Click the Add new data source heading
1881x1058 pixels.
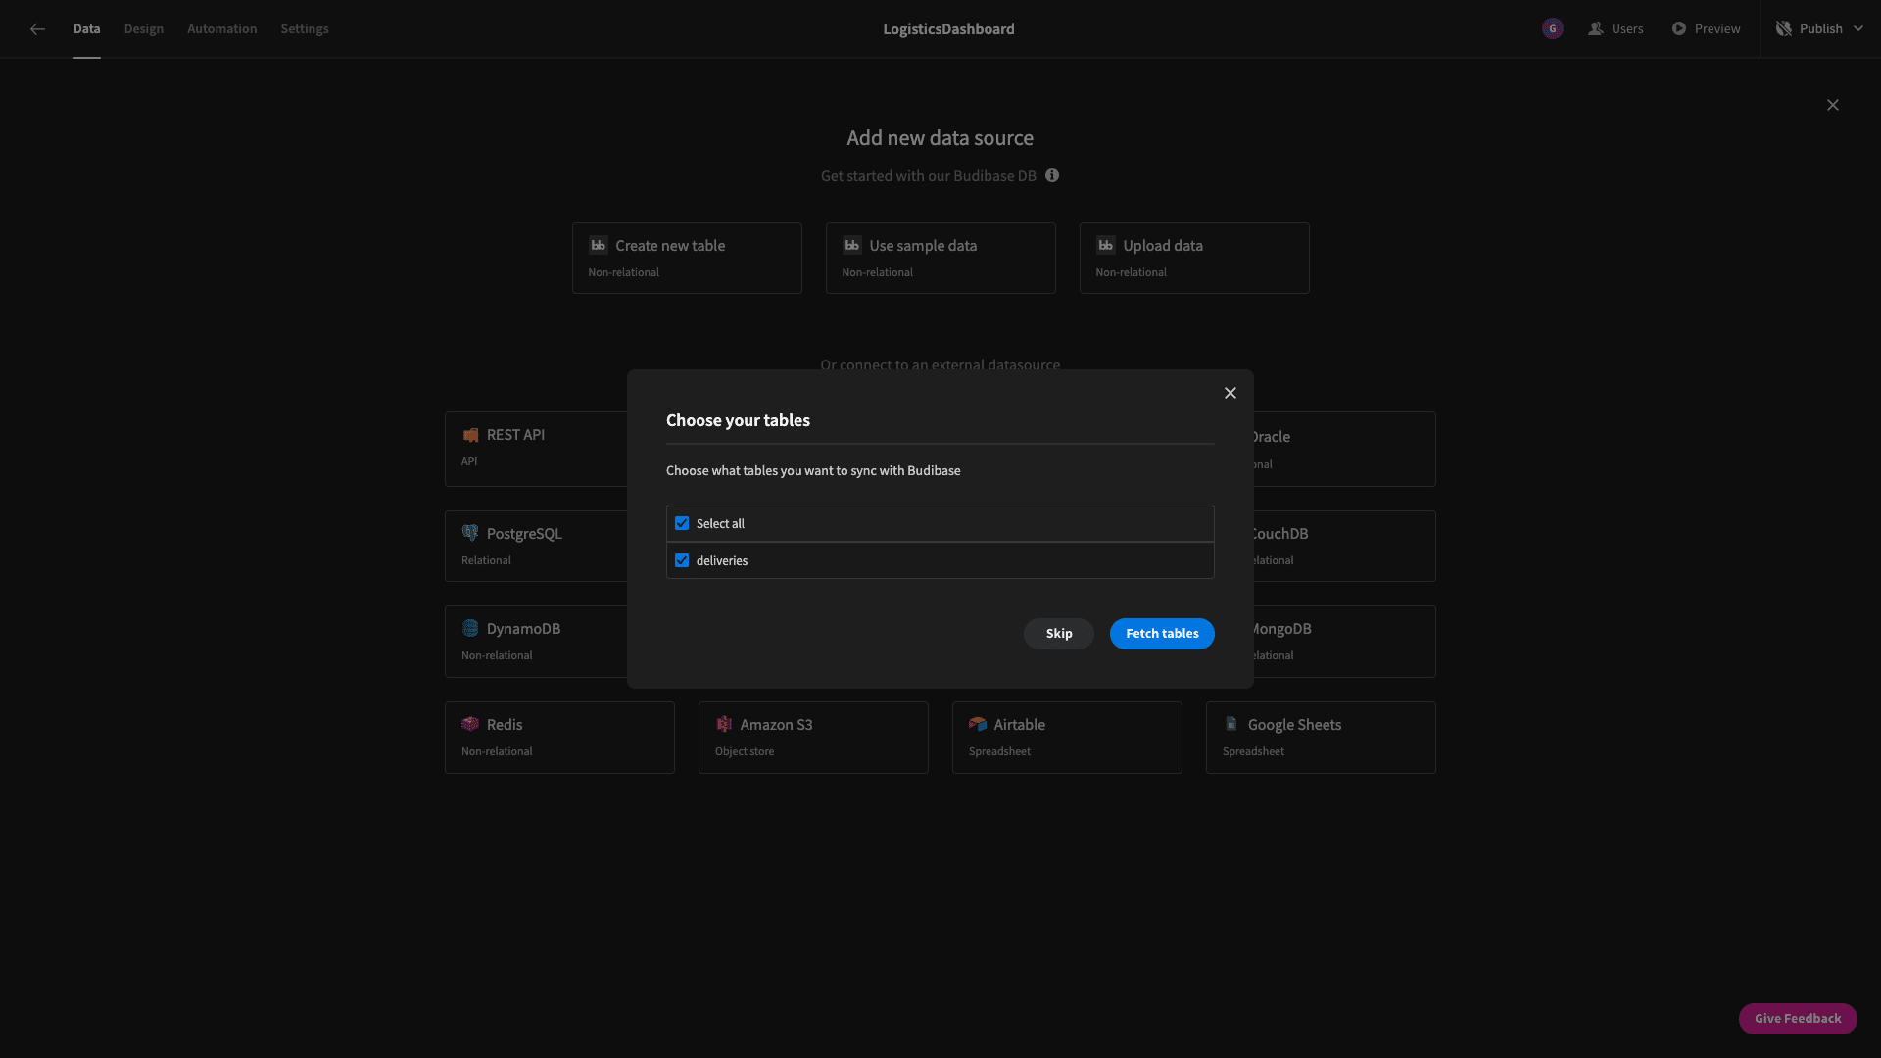point(940,138)
